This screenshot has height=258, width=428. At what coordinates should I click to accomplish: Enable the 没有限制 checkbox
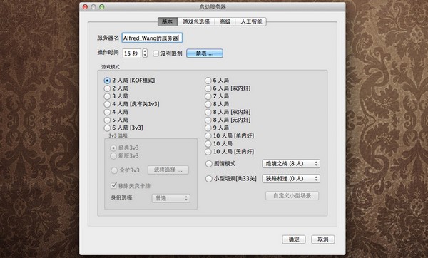pyautogui.click(x=156, y=53)
